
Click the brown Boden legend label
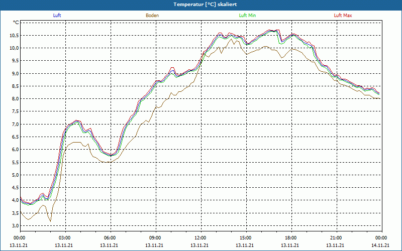point(152,16)
